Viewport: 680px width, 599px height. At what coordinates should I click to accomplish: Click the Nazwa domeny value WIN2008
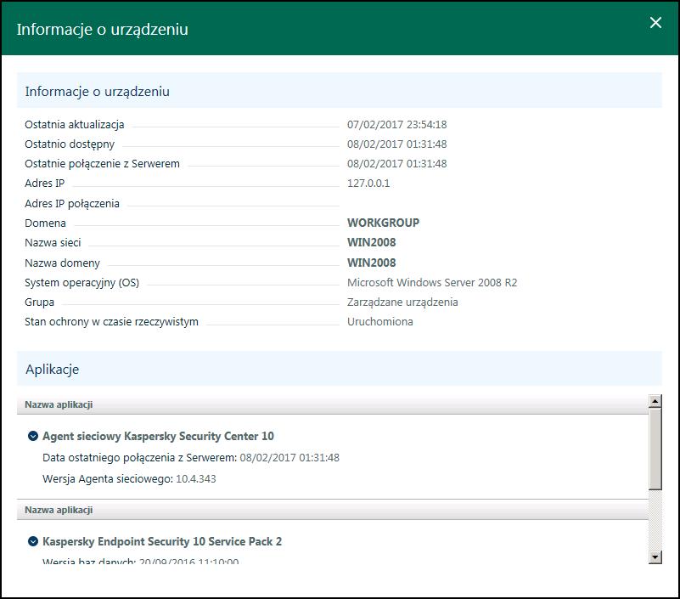[x=371, y=263]
